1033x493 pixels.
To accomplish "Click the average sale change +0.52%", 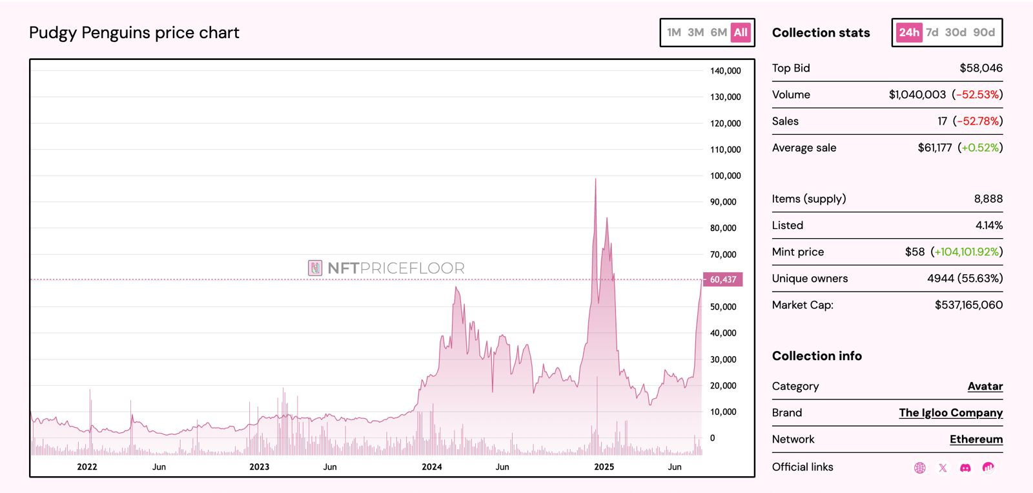I will coord(980,148).
